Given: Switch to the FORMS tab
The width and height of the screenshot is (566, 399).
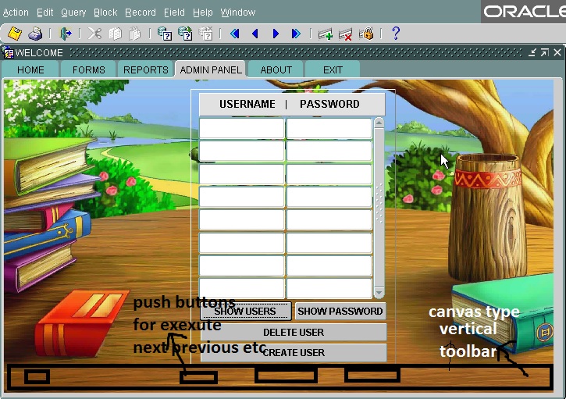Looking at the screenshot, I should 88,69.
